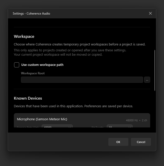Select Microphone (Samson Meteor Mic) device name
This screenshot has height=166, width=164.
tap(42, 119)
